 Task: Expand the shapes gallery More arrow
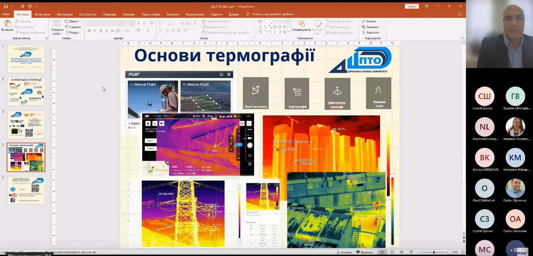[289, 32]
